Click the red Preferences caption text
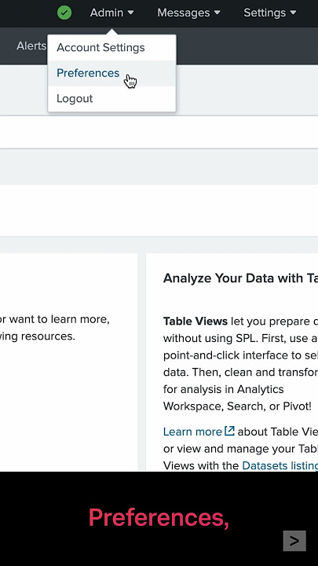Viewport: 318px width, 566px height. [159, 518]
